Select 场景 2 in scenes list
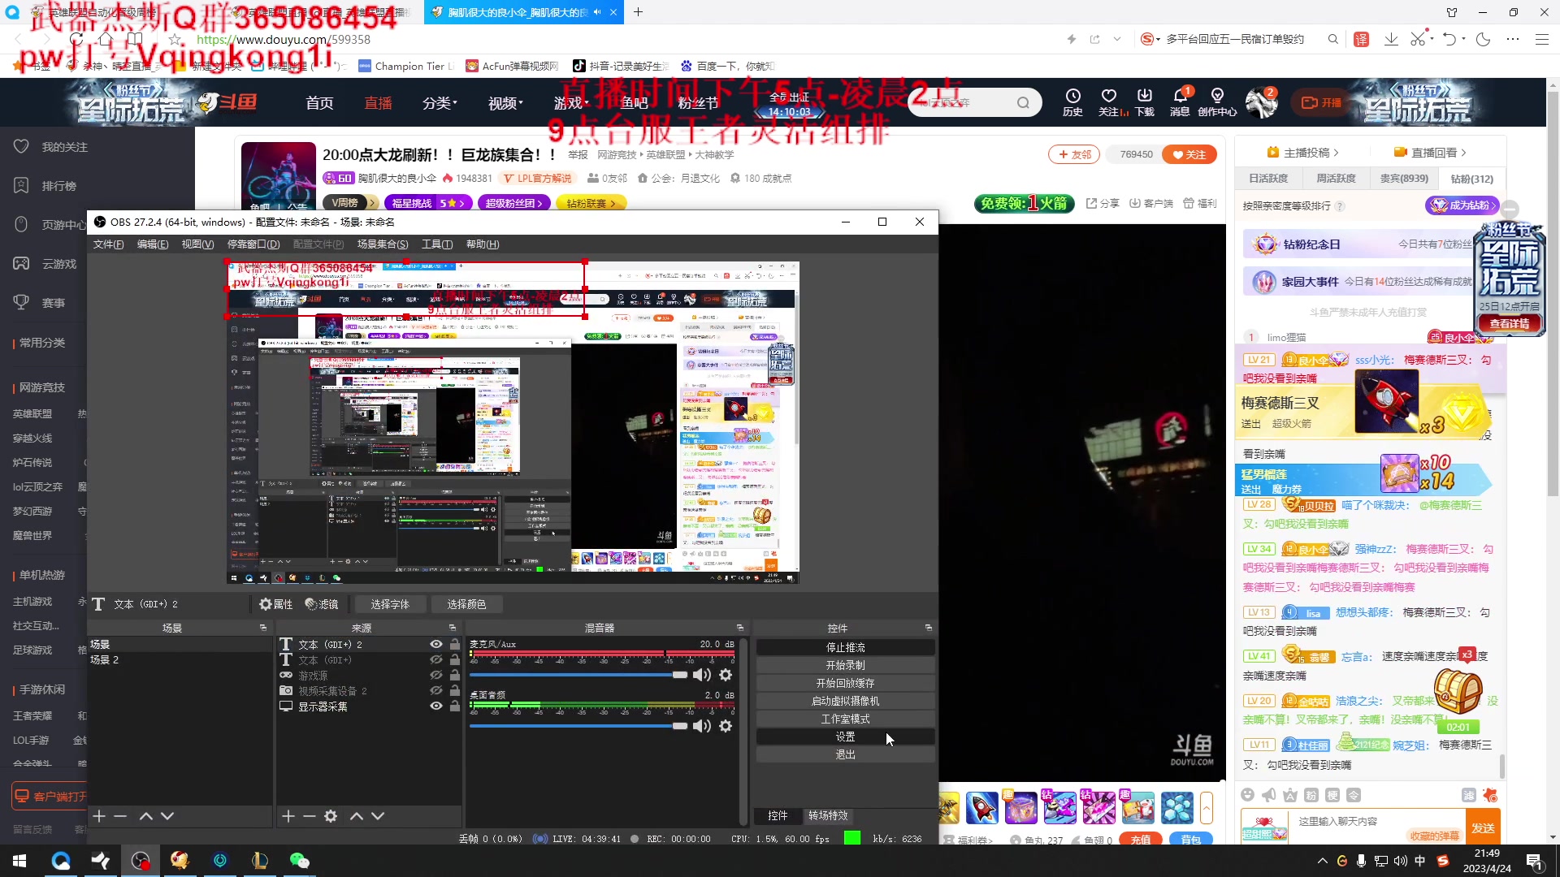 click(x=180, y=659)
